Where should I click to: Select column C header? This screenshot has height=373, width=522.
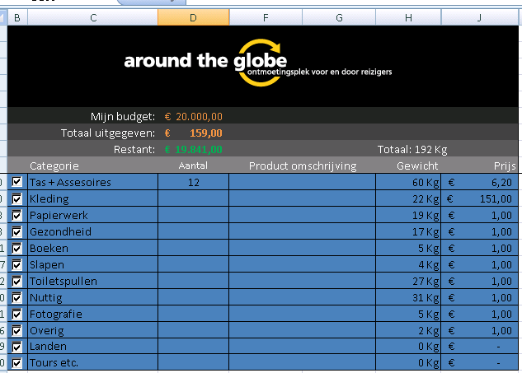click(93, 17)
